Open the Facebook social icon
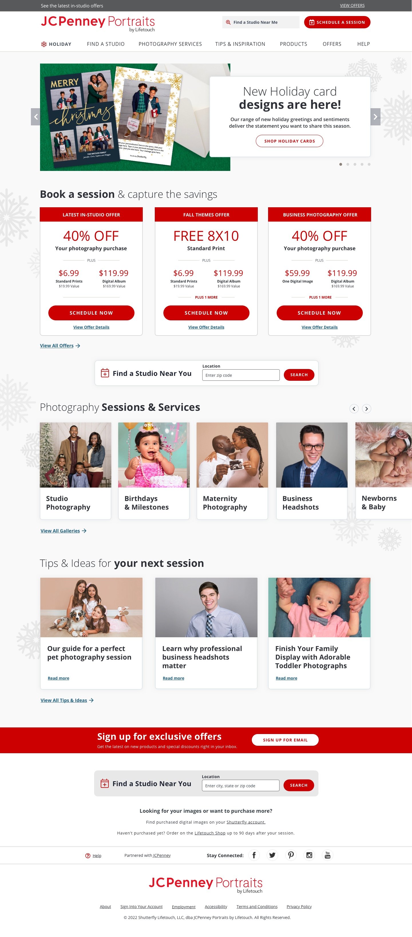Image resolution: width=412 pixels, height=937 pixels. click(254, 855)
